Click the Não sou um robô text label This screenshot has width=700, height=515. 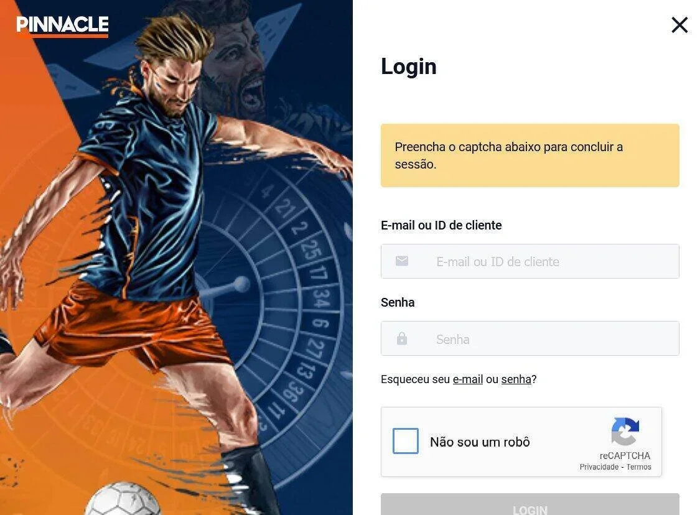tap(480, 442)
